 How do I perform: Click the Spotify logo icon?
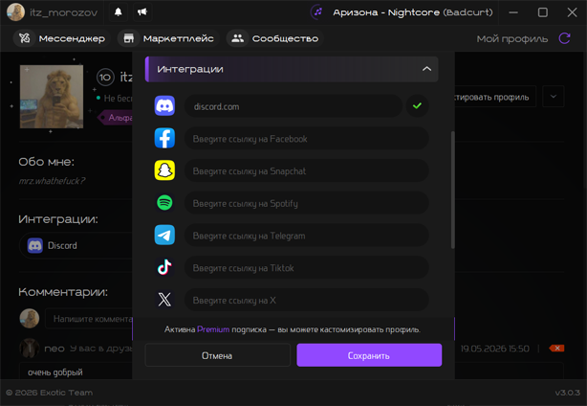tap(164, 203)
